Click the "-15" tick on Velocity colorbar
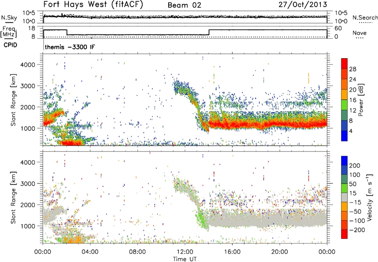The image size is (378, 262). (355, 202)
